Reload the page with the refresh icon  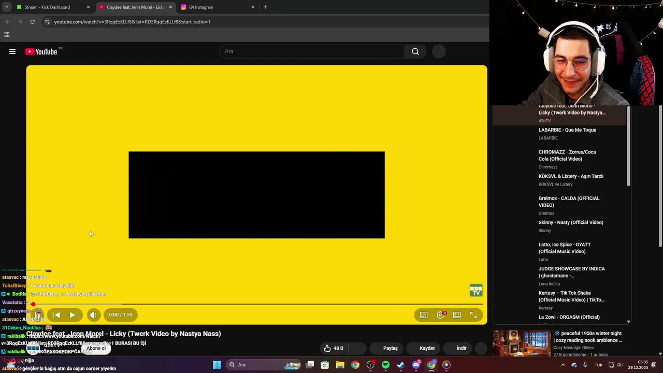[x=32, y=22]
